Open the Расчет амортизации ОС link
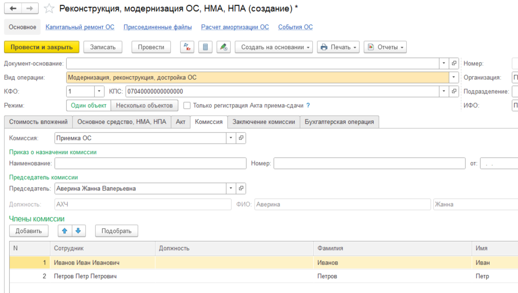518x293 pixels. coord(235,27)
